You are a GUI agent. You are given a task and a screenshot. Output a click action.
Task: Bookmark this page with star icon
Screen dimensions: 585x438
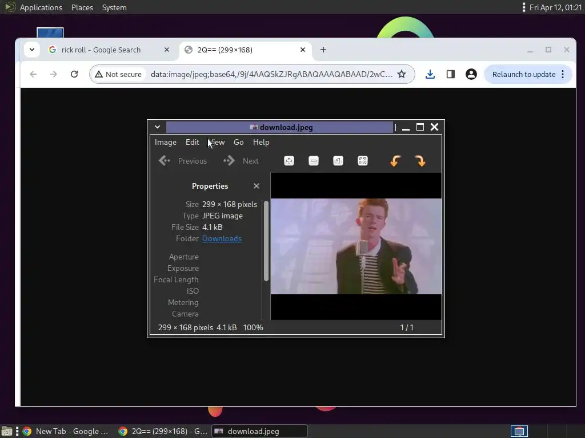pyautogui.click(x=402, y=74)
